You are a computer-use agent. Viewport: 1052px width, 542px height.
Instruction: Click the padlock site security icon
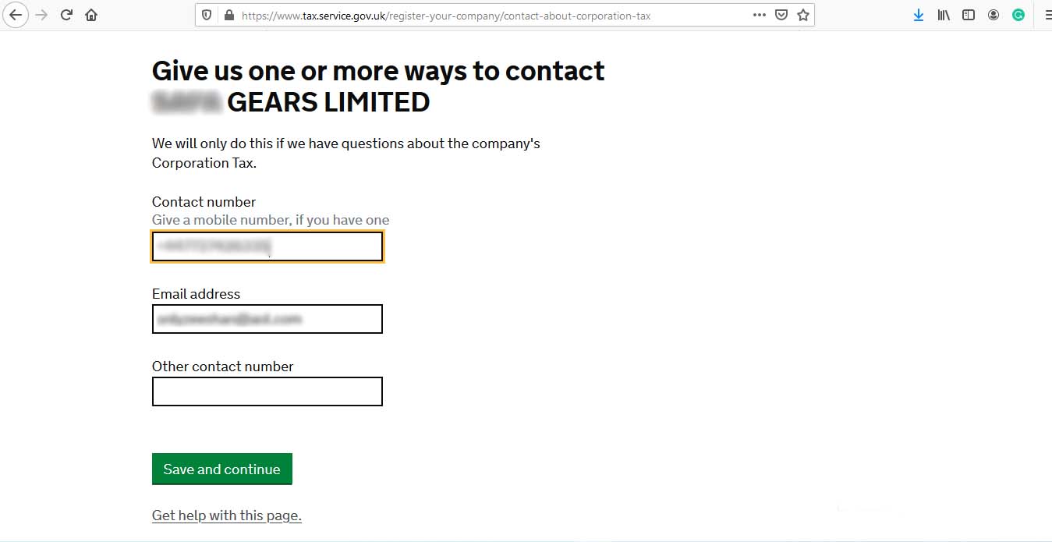[x=228, y=15]
